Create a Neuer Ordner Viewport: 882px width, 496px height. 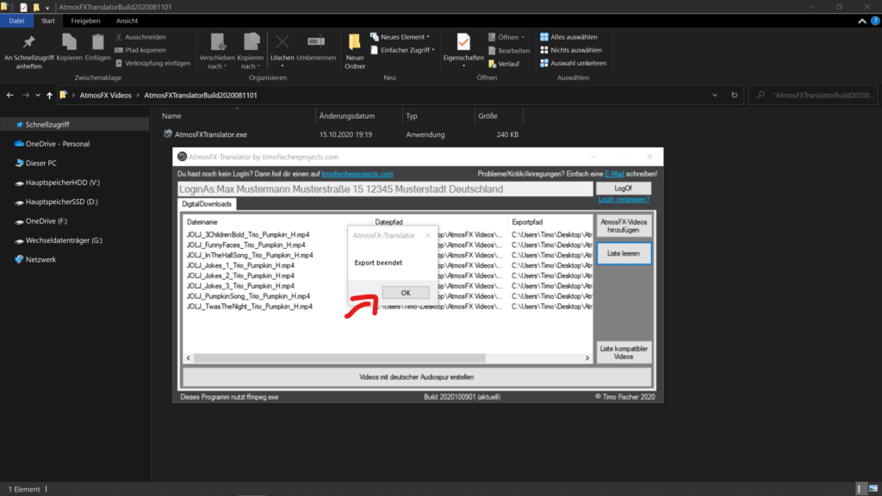point(354,51)
